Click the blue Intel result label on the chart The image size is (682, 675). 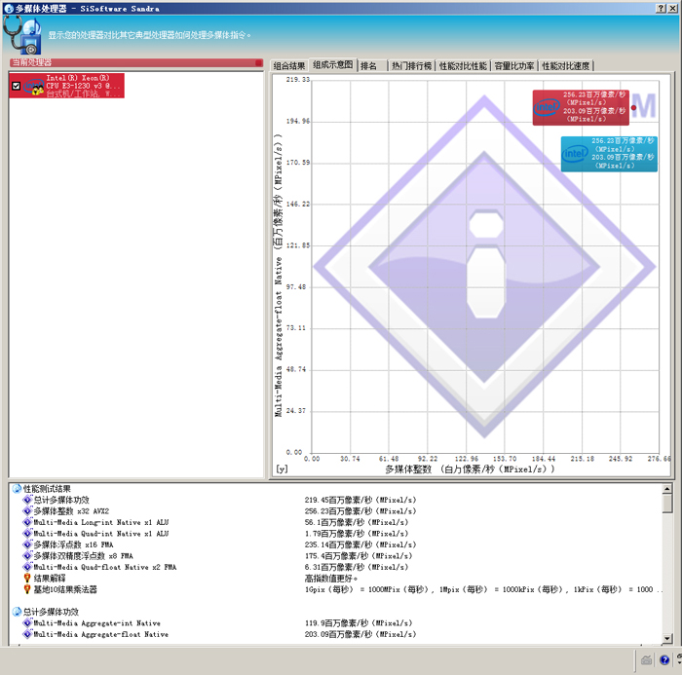click(x=609, y=154)
